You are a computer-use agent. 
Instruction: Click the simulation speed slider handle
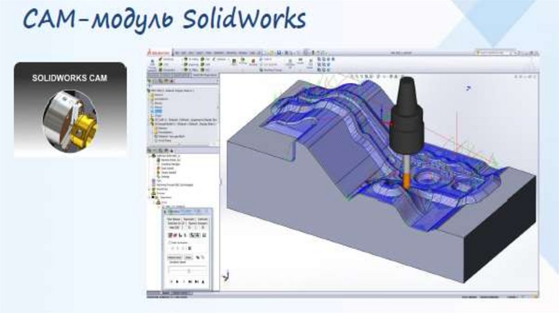coord(189,272)
